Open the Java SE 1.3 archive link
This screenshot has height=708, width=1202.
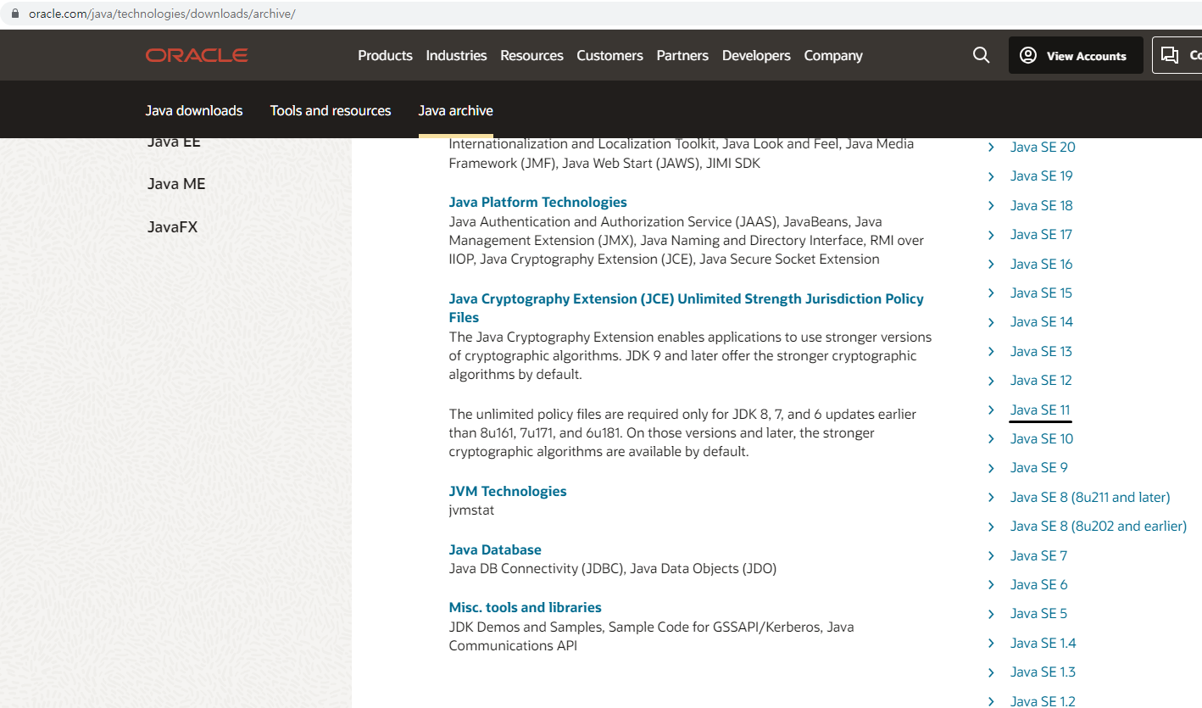point(1043,672)
